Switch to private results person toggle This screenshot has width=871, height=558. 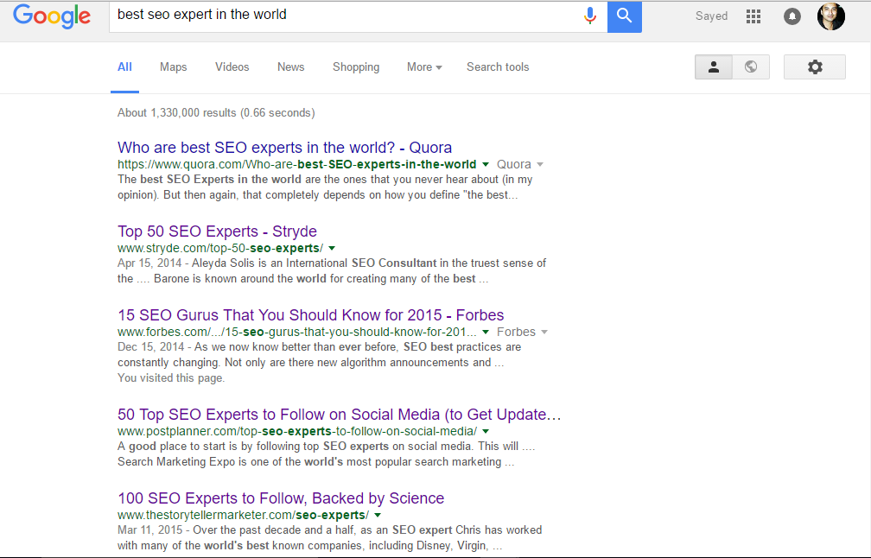click(714, 67)
